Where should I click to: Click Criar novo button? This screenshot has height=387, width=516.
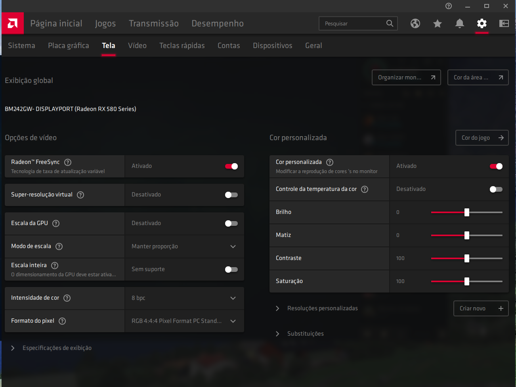pyautogui.click(x=481, y=308)
